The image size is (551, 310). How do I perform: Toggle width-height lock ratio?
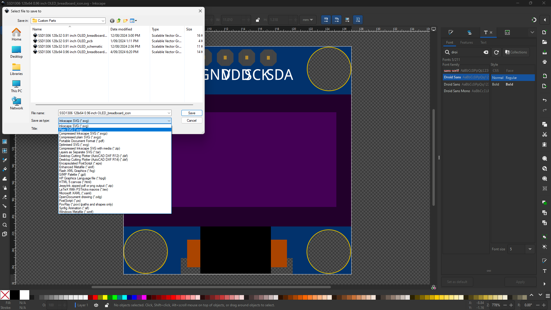257,20
